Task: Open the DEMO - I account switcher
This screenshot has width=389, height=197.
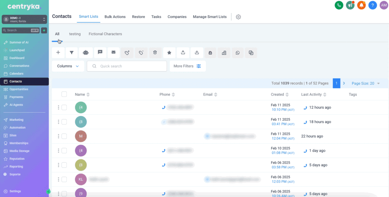Action: point(24,19)
